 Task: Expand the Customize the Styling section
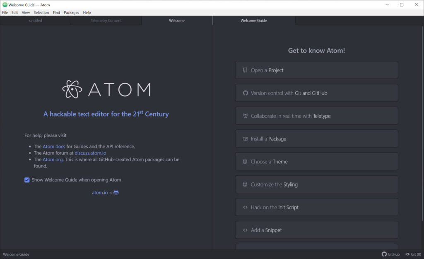tap(316, 184)
